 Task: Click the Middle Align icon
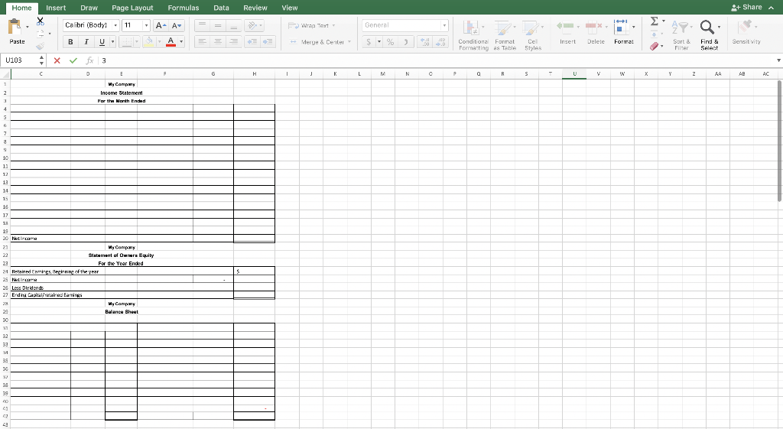(x=218, y=25)
